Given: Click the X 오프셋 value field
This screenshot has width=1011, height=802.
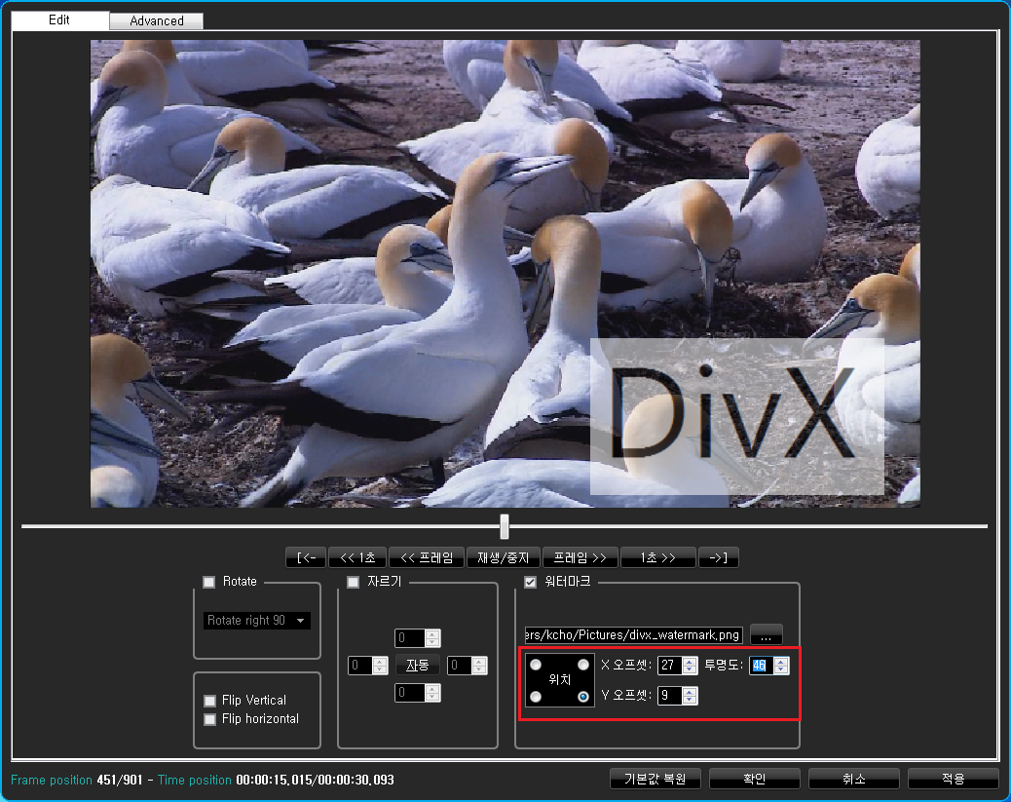Looking at the screenshot, I should pyautogui.click(x=669, y=666).
